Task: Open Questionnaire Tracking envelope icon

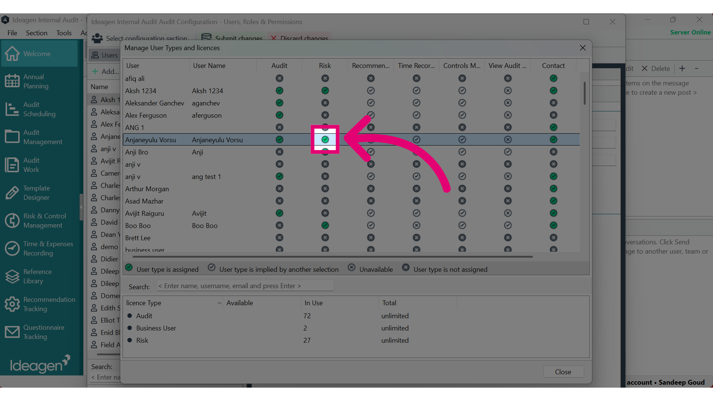Action: [x=12, y=332]
